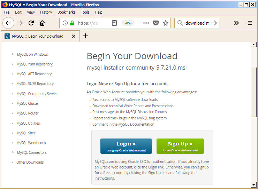This screenshot has height=189, width=258.
Task: Click 'Download technical White Papers and Presentations' item
Action: pyautogui.click(x=133, y=106)
